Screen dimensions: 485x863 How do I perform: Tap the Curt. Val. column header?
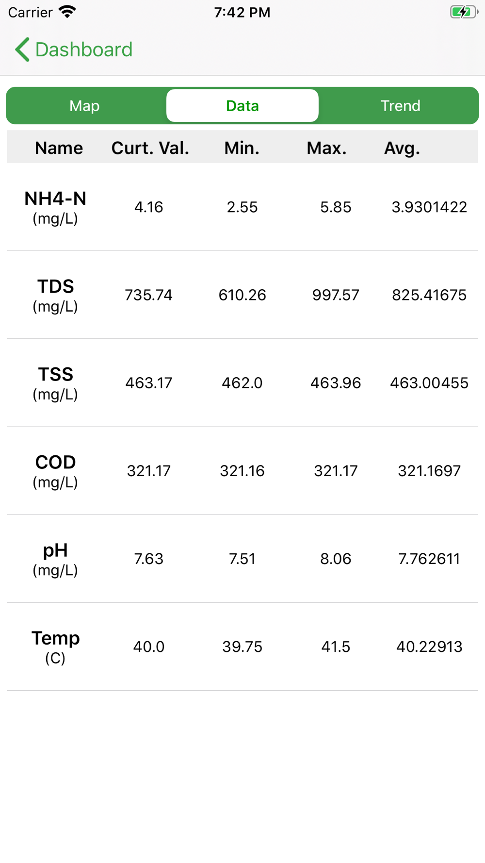pos(150,148)
